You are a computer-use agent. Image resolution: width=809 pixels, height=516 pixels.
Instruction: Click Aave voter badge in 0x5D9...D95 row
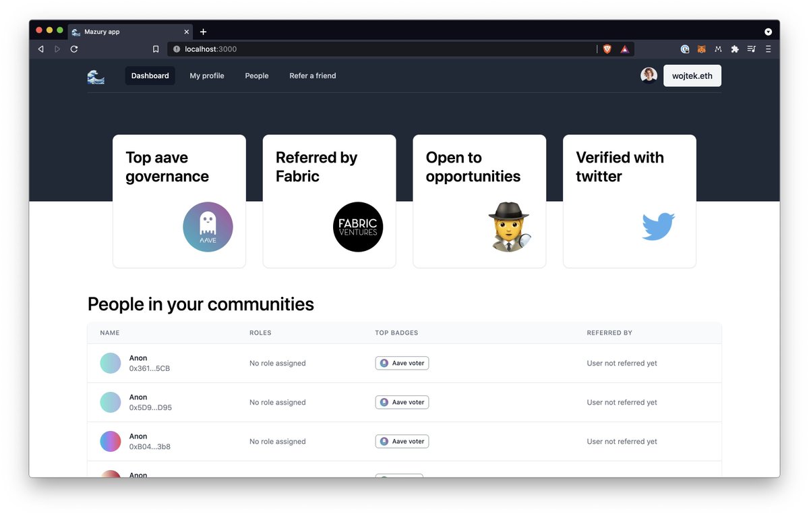pos(402,402)
